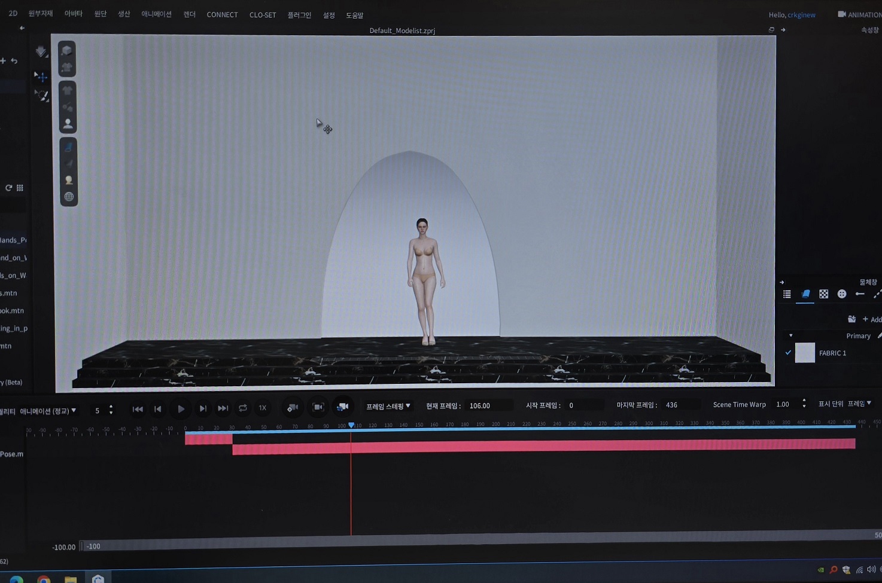Click the add-folder icon beside Add

(x=851, y=319)
